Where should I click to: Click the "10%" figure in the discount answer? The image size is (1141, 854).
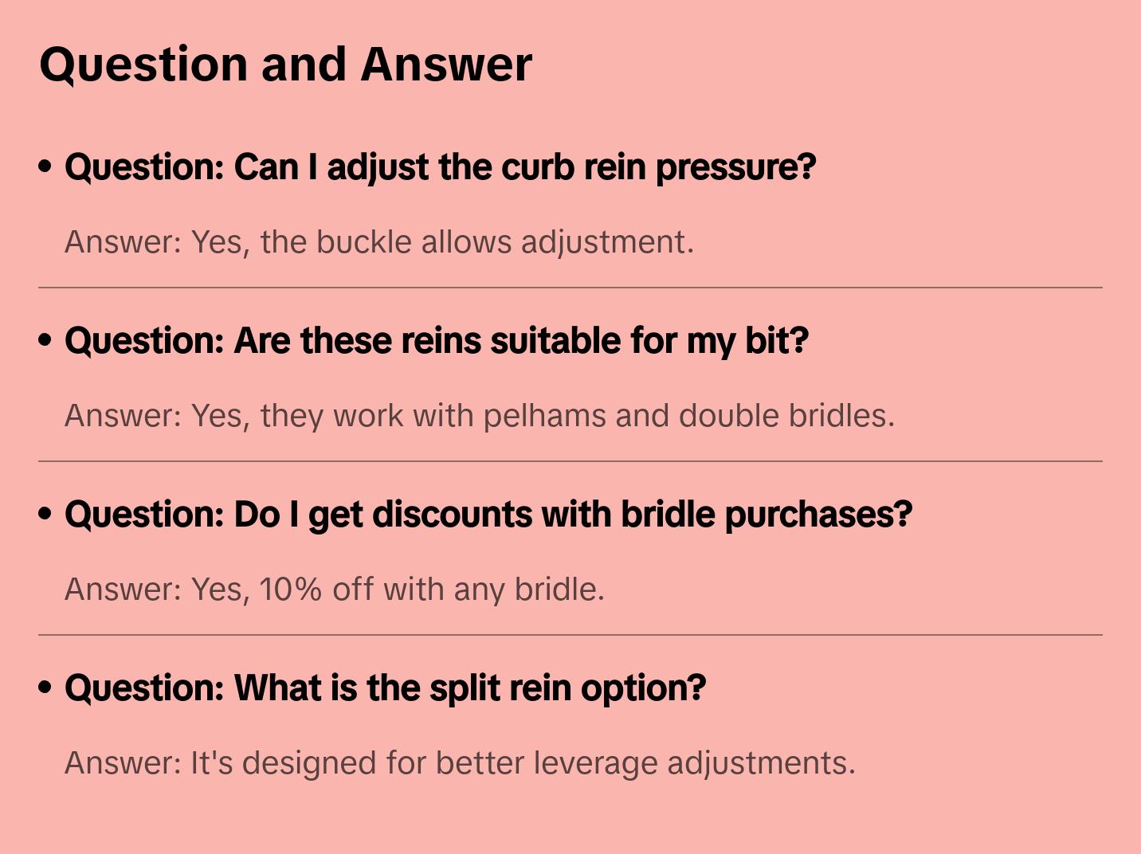(x=291, y=590)
